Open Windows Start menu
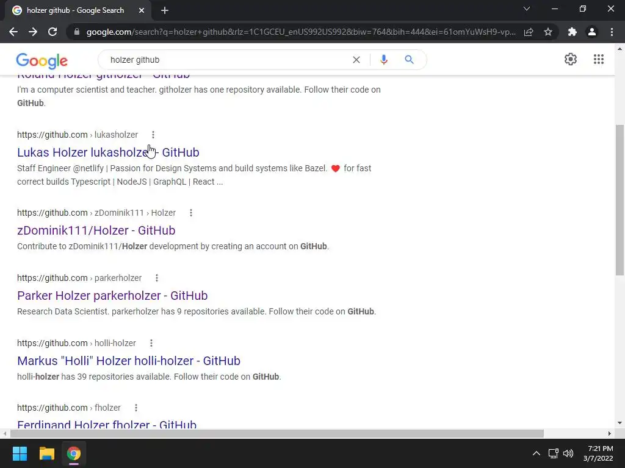The image size is (625, 468). [x=20, y=453]
